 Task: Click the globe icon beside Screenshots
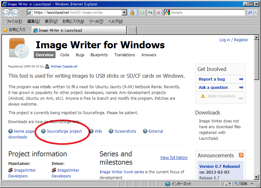pyautogui.click(x=111, y=131)
